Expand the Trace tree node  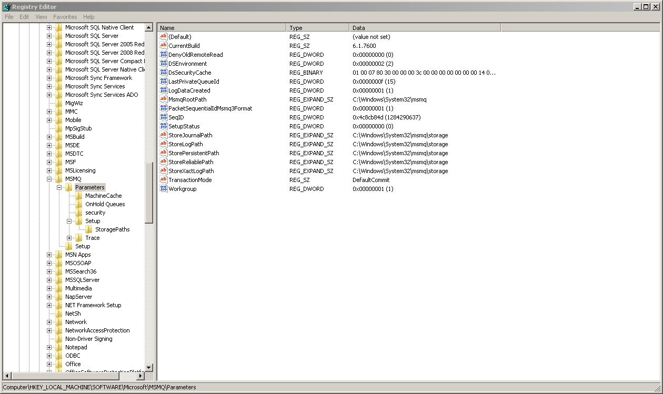(69, 238)
